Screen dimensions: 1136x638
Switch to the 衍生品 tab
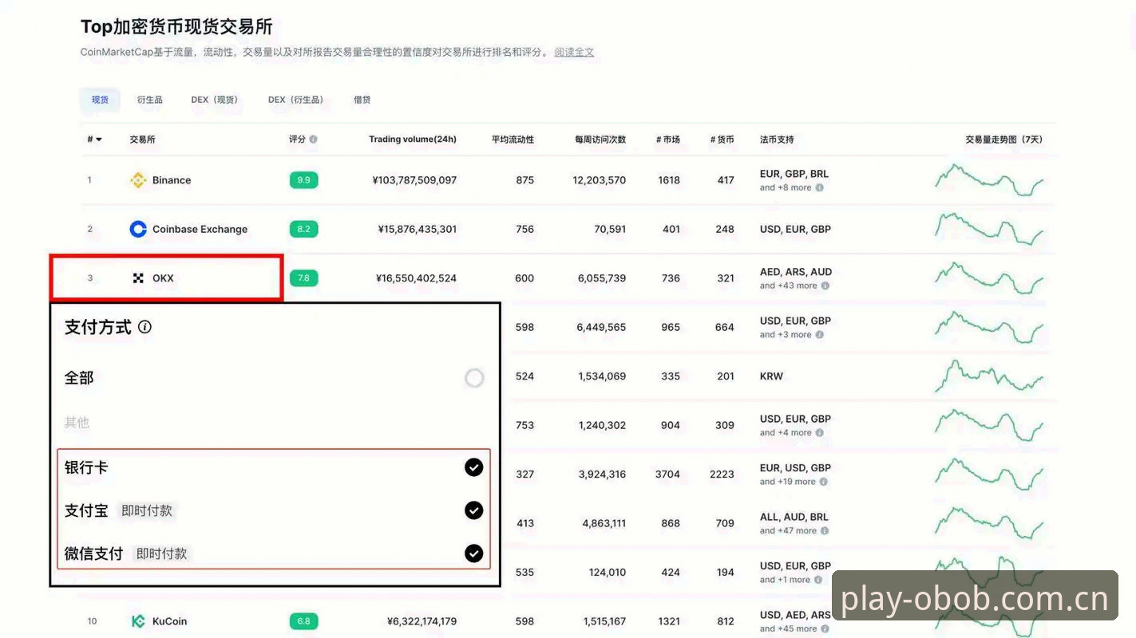[x=149, y=100]
